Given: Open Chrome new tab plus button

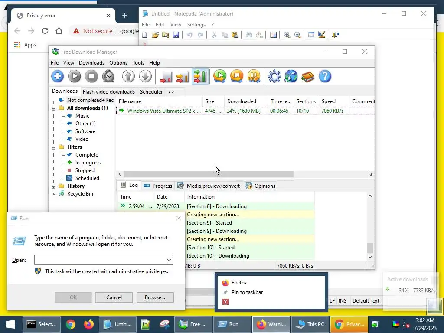Looking at the screenshot, I should [x=124, y=16].
